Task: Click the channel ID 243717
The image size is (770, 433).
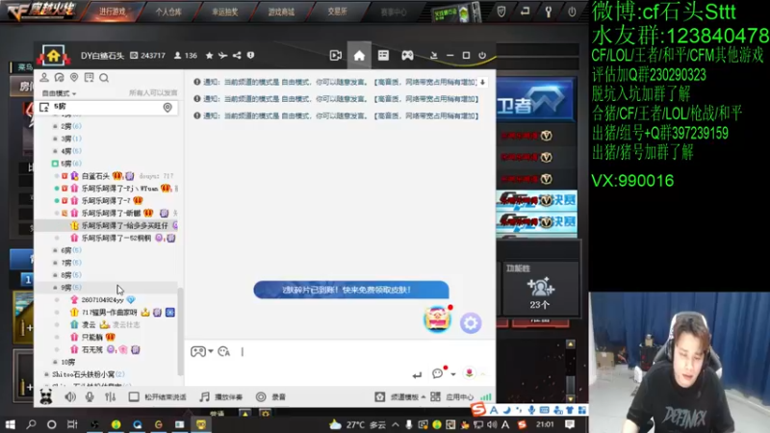Action: pos(147,56)
